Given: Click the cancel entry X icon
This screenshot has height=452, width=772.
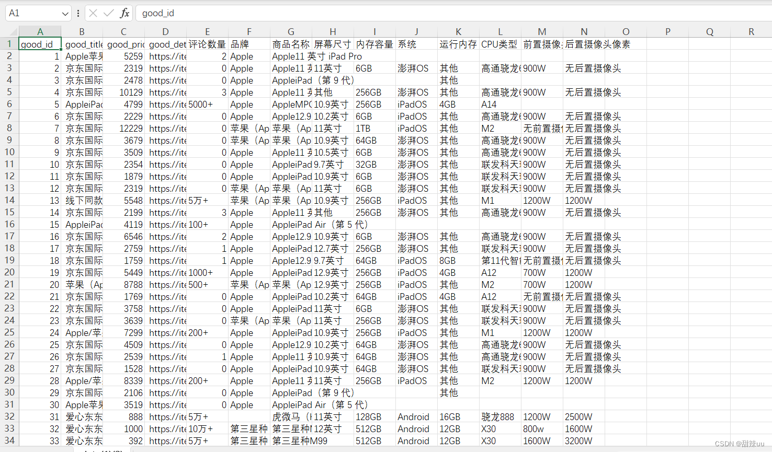Looking at the screenshot, I should tap(93, 13).
